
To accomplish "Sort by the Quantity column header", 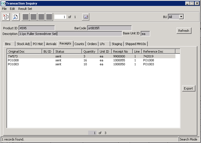I will tap(90, 52).
